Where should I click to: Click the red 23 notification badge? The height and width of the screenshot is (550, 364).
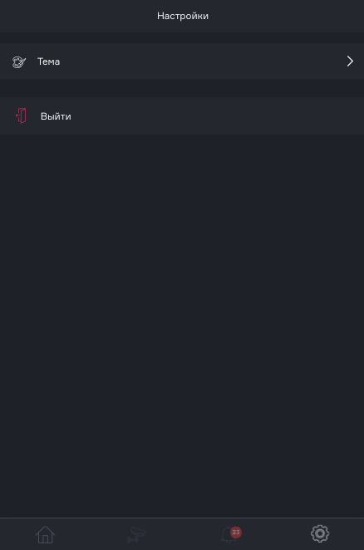point(236,532)
